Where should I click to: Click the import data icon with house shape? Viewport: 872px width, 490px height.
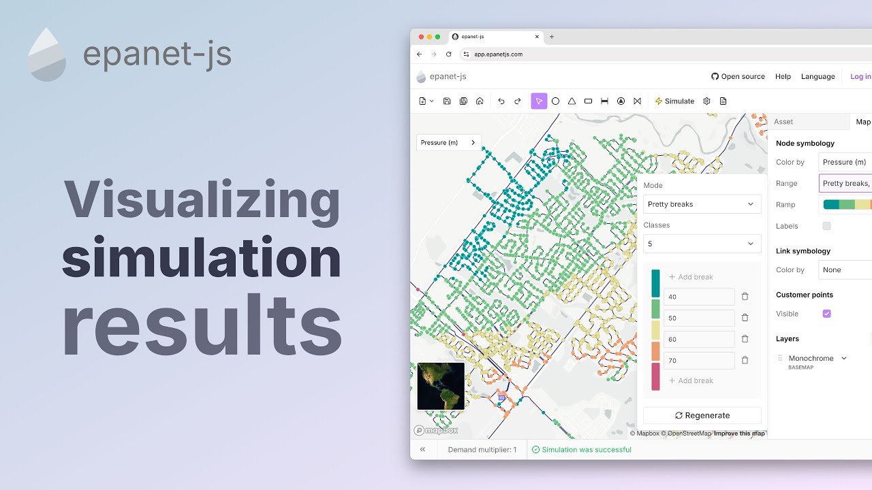pos(480,101)
